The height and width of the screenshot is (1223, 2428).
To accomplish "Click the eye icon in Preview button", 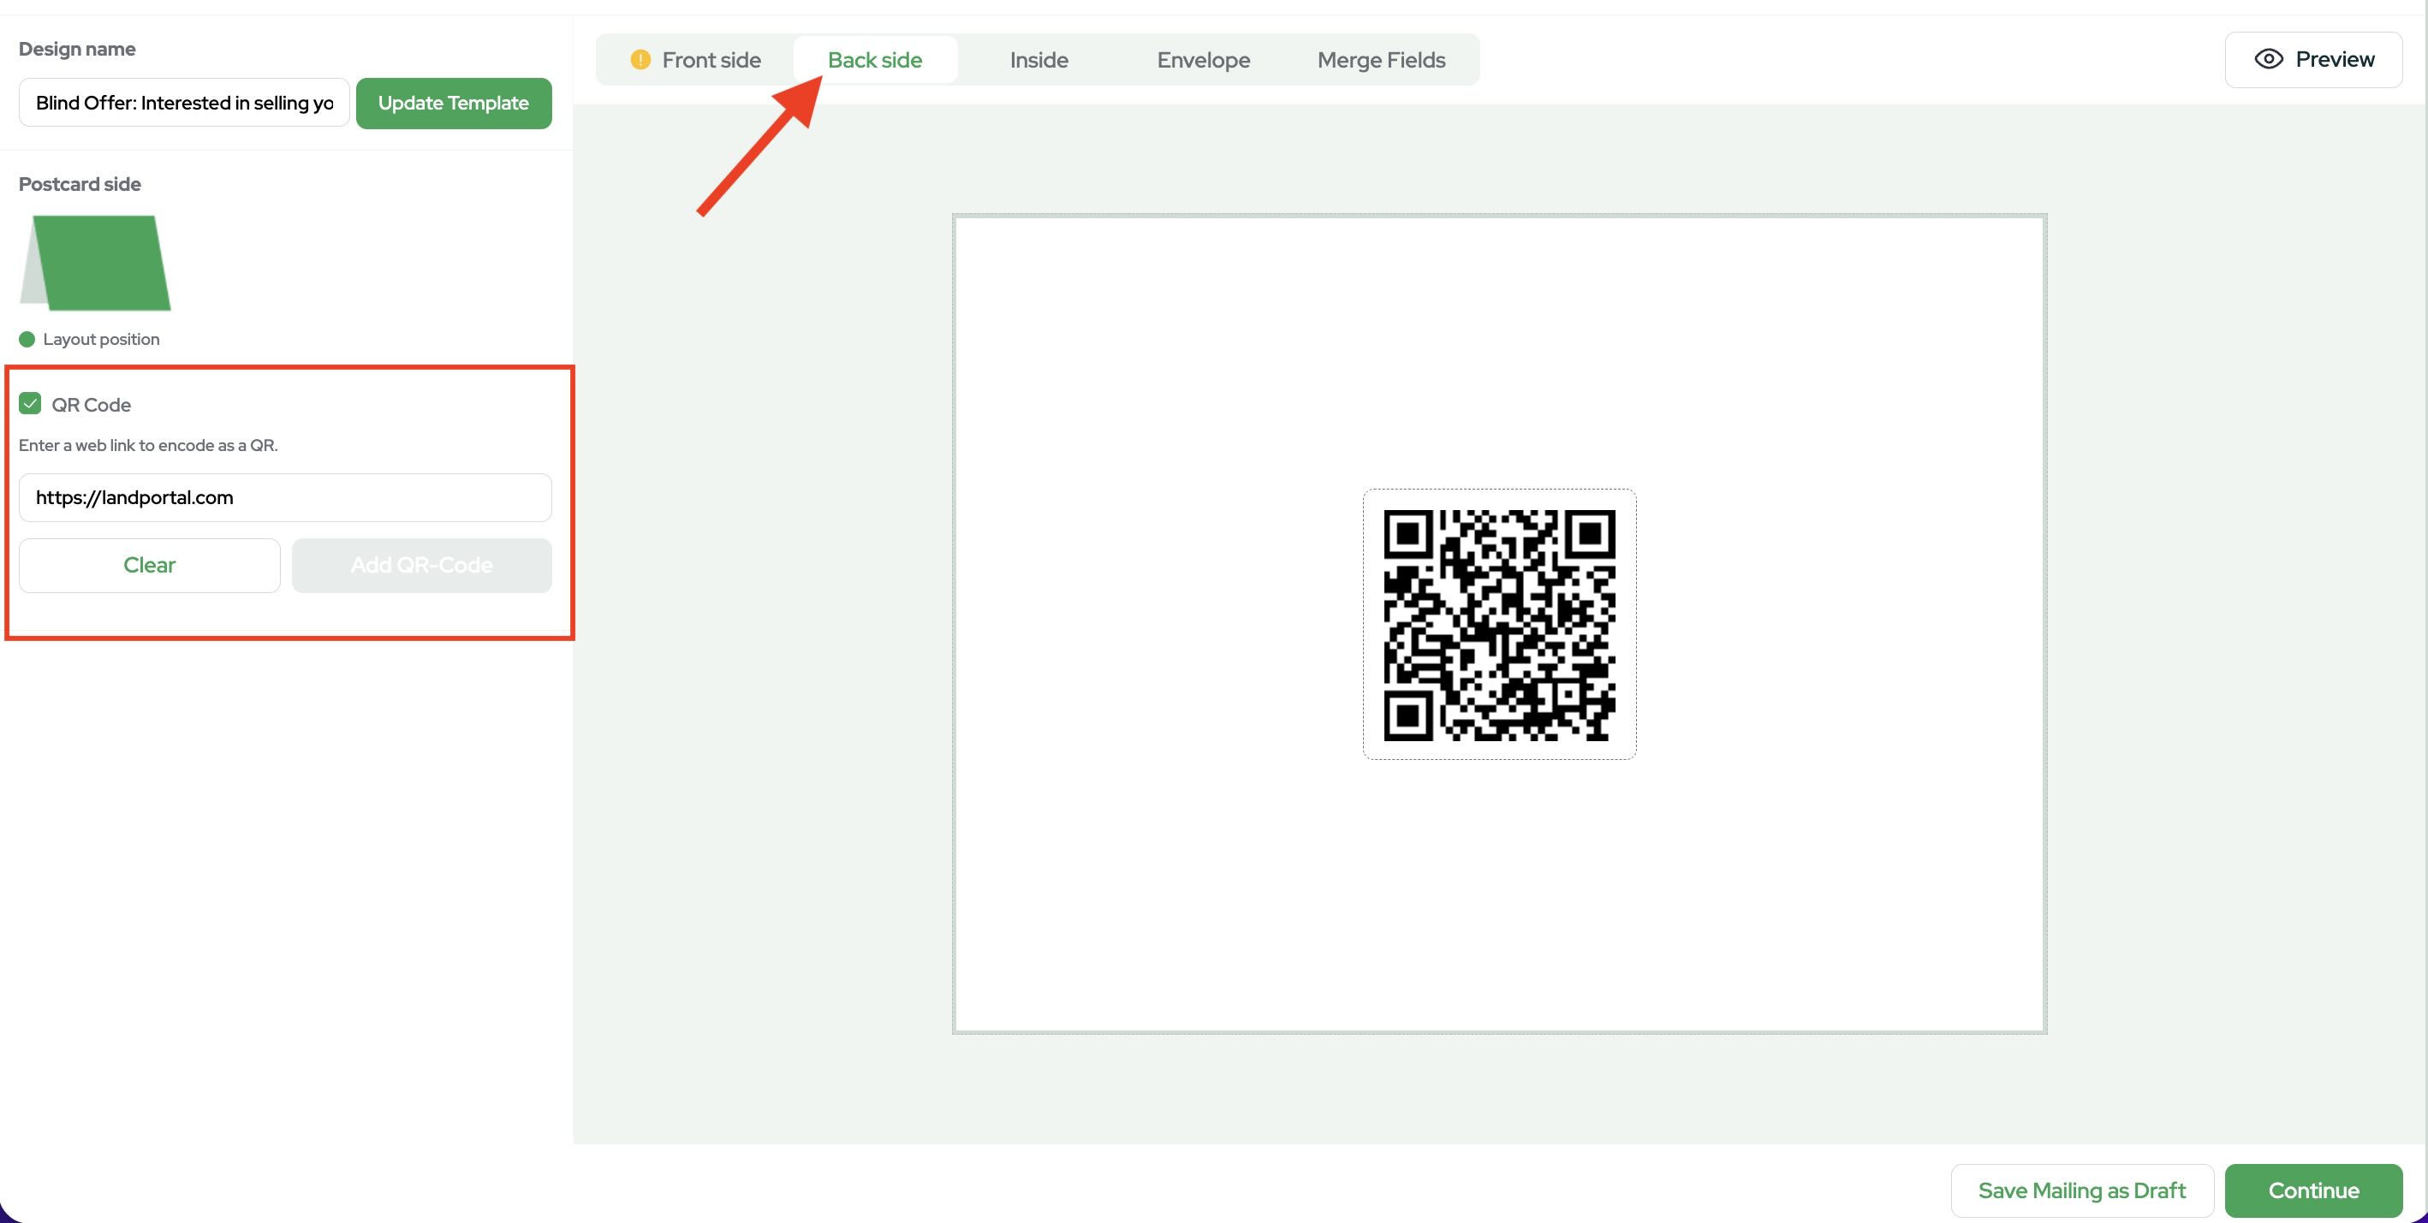I will point(2268,59).
